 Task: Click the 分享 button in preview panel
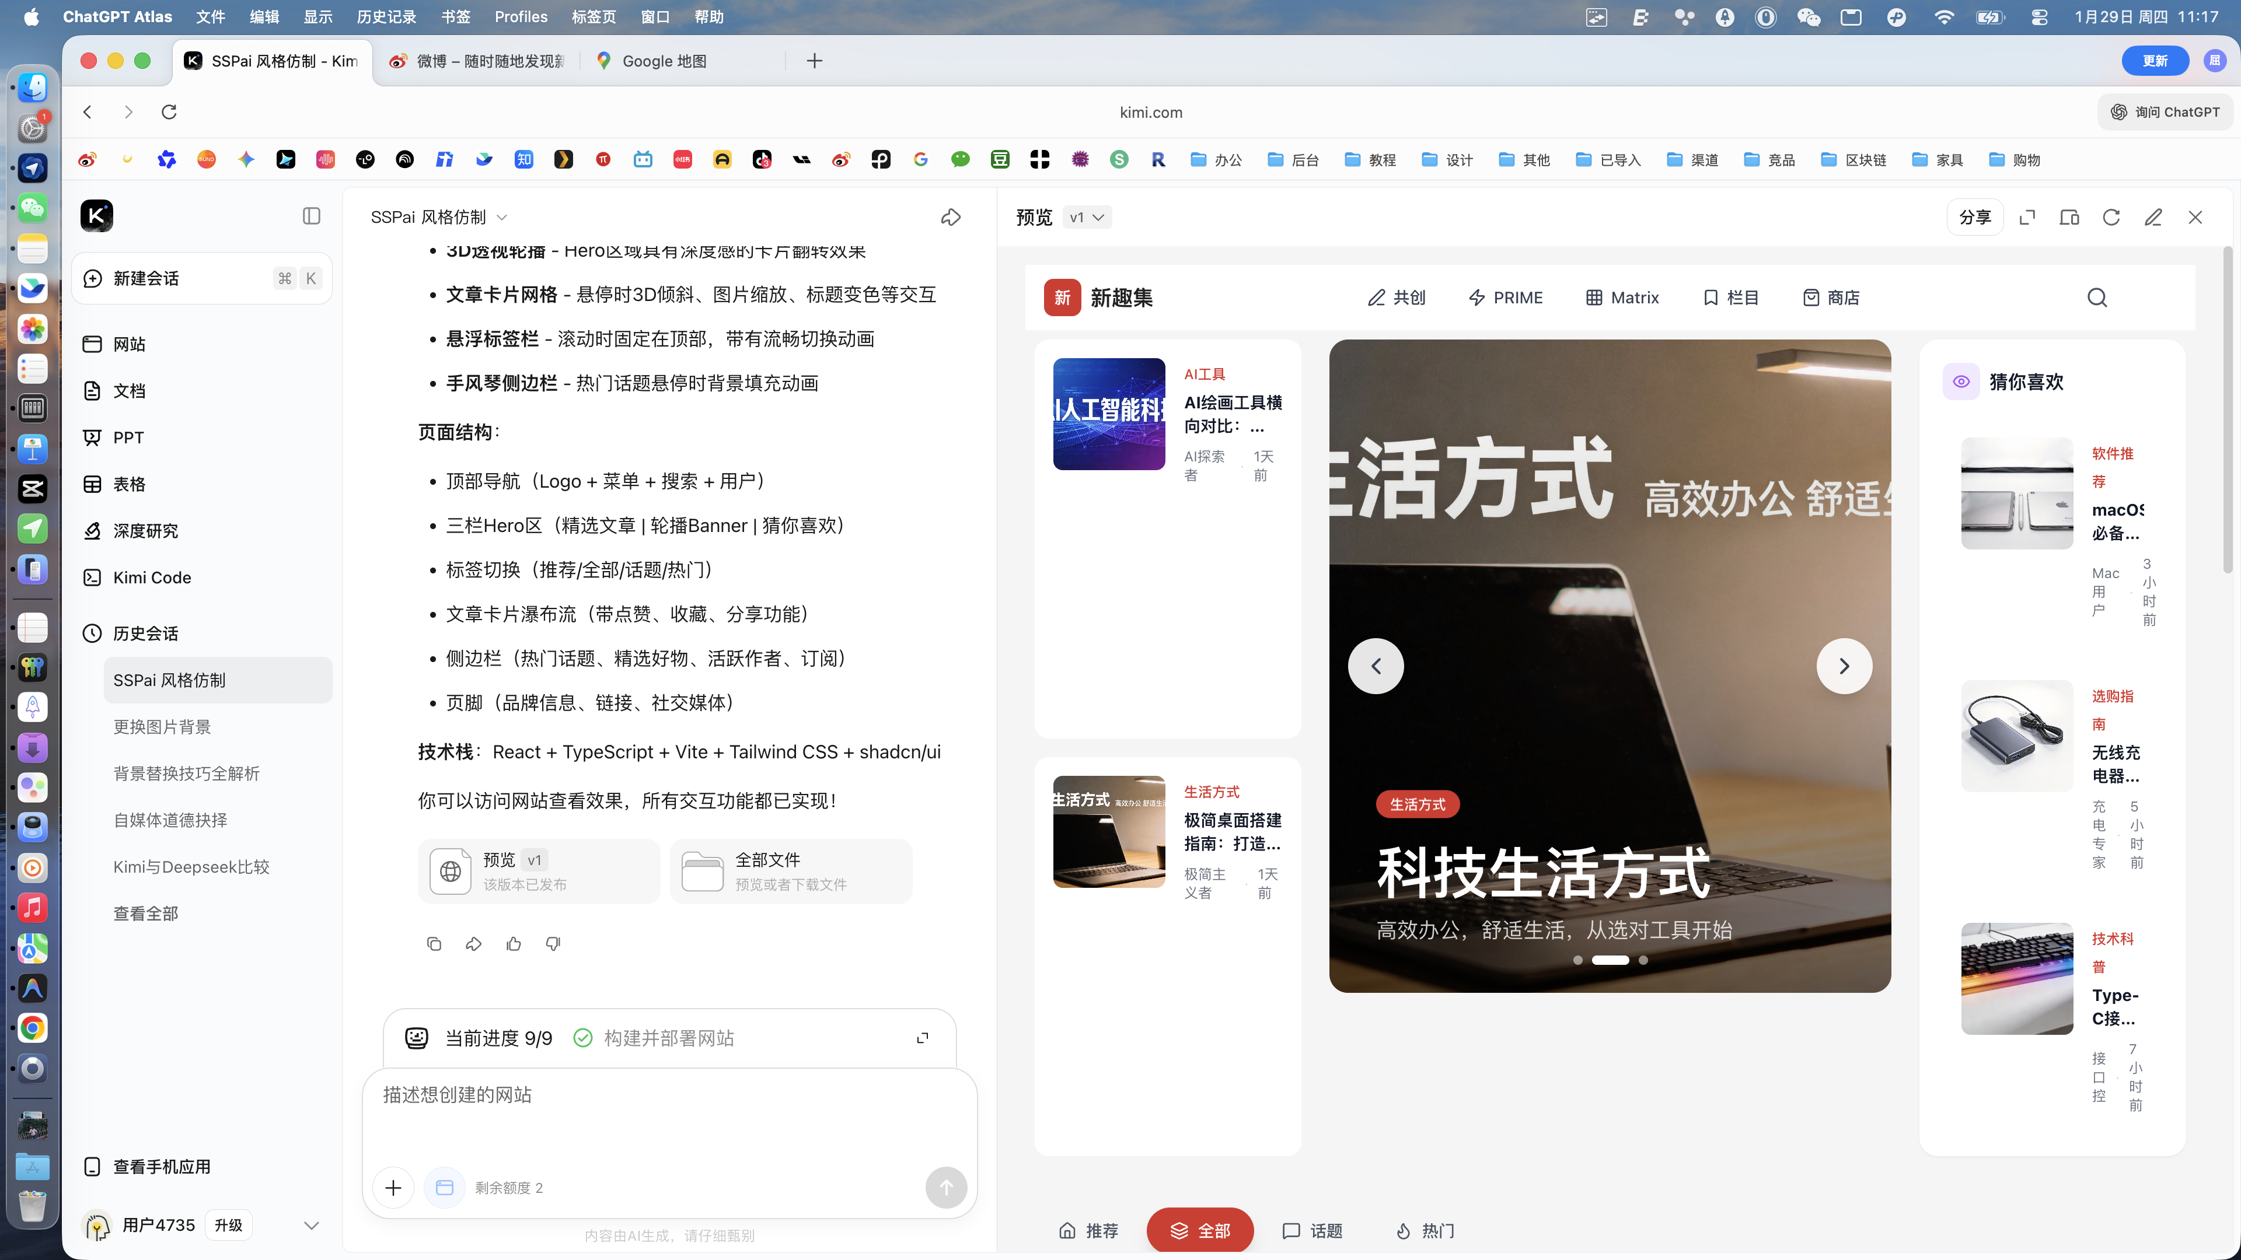point(1974,218)
